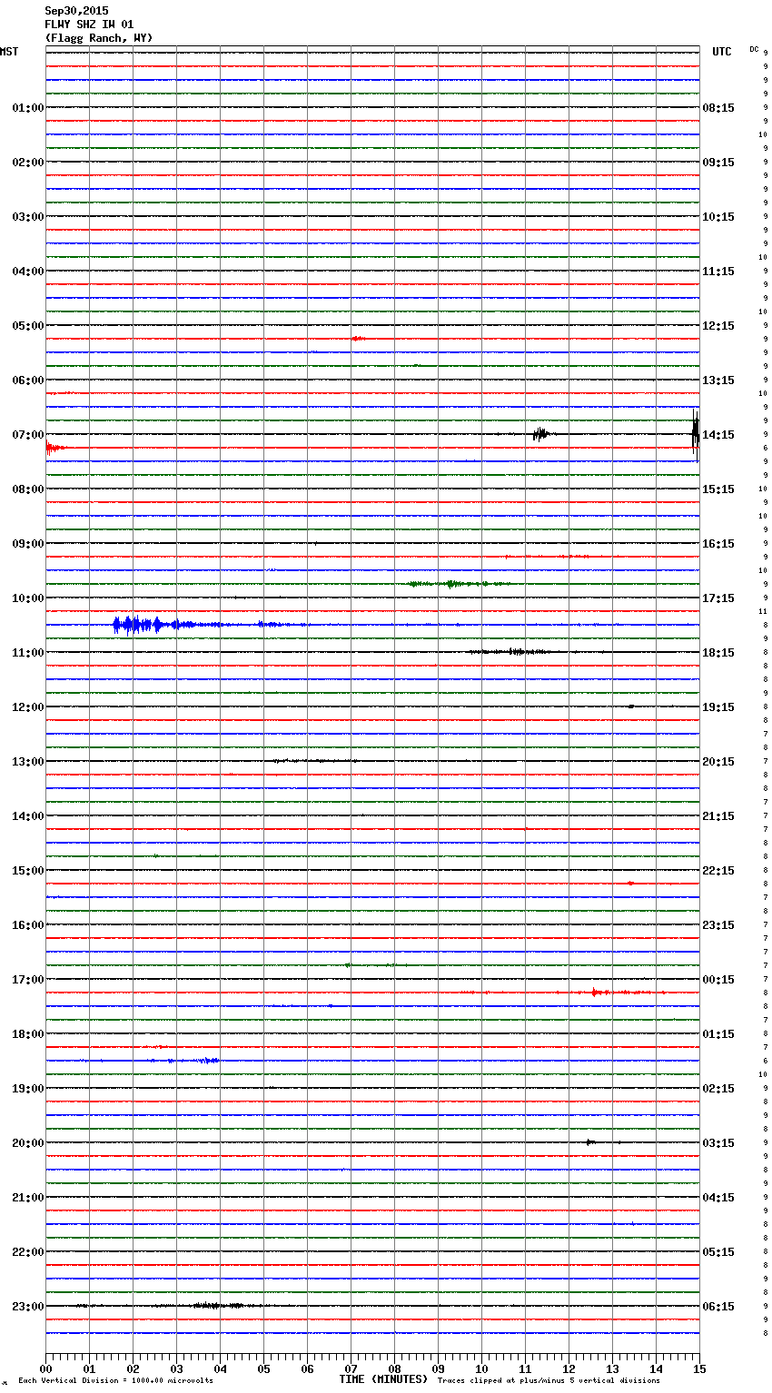
Task: Click the 09:15 UTC time label
Action: [718, 163]
